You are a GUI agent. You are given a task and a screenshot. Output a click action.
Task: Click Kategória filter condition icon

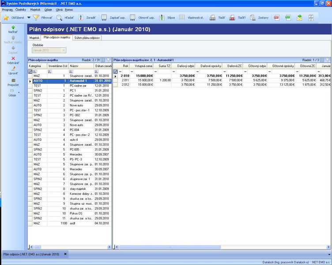35,72
